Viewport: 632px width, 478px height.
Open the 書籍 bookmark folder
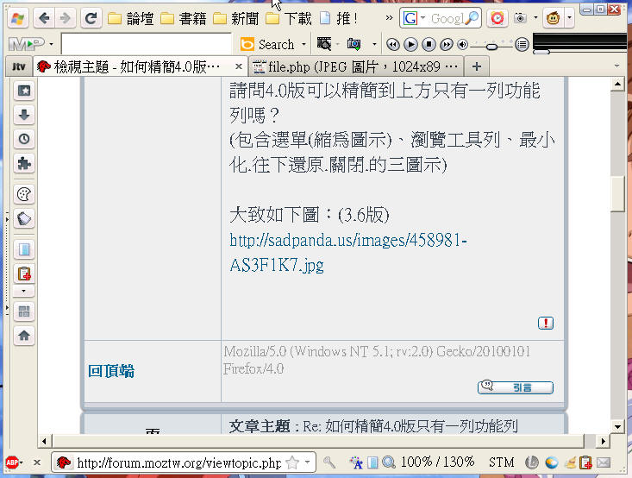click(184, 19)
